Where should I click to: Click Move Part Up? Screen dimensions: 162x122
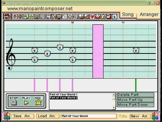[135, 100]
